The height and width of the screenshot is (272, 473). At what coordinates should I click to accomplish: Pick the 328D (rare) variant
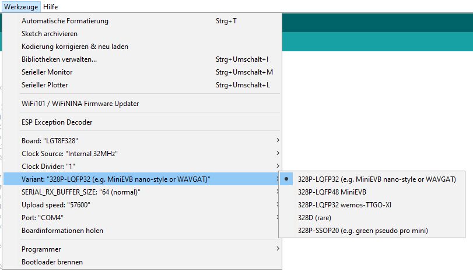click(x=372, y=218)
